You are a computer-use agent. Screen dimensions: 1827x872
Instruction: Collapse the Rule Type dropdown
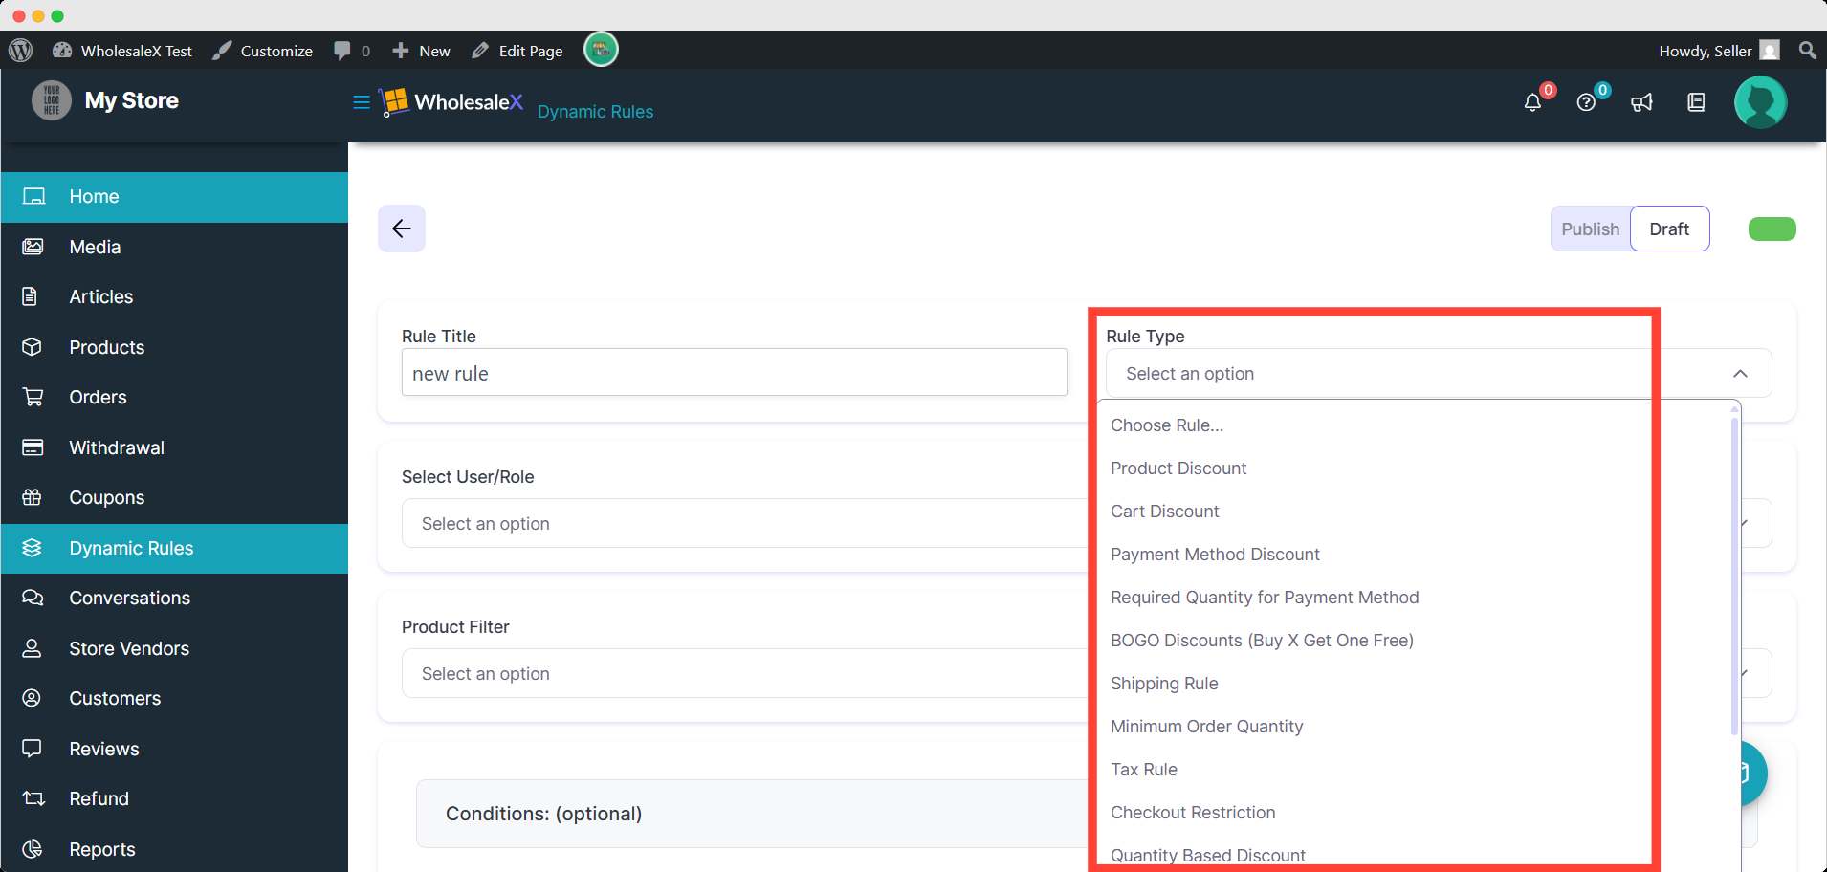click(x=1439, y=374)
